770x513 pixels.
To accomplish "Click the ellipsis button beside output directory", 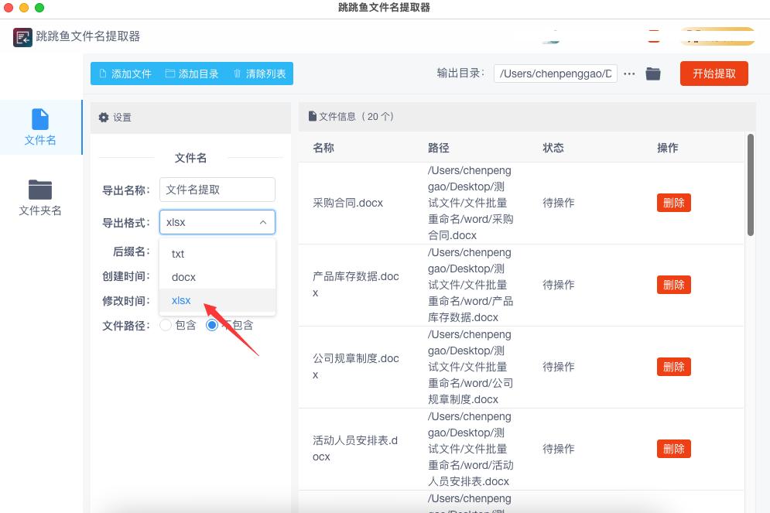I will tap(628, 74).
